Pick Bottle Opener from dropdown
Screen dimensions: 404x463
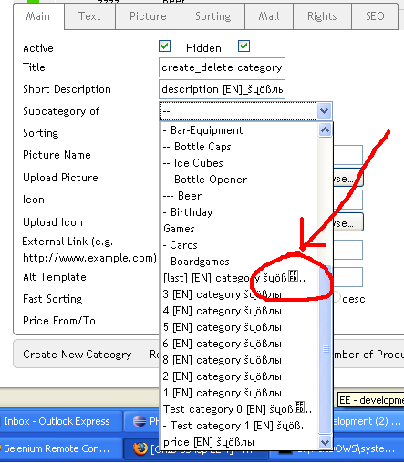239,180
